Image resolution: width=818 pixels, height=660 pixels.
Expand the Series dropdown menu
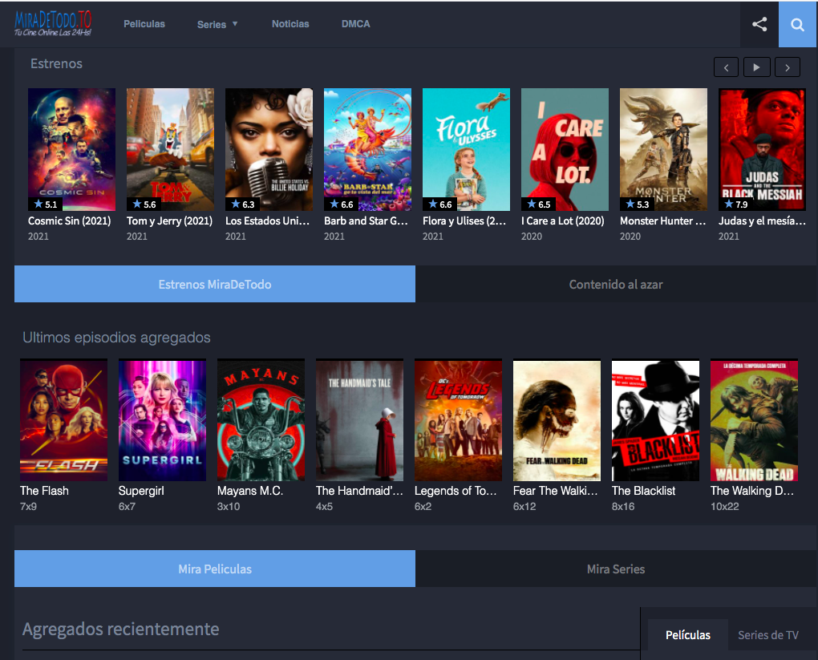pyautogui.click(x=217, y=24)
